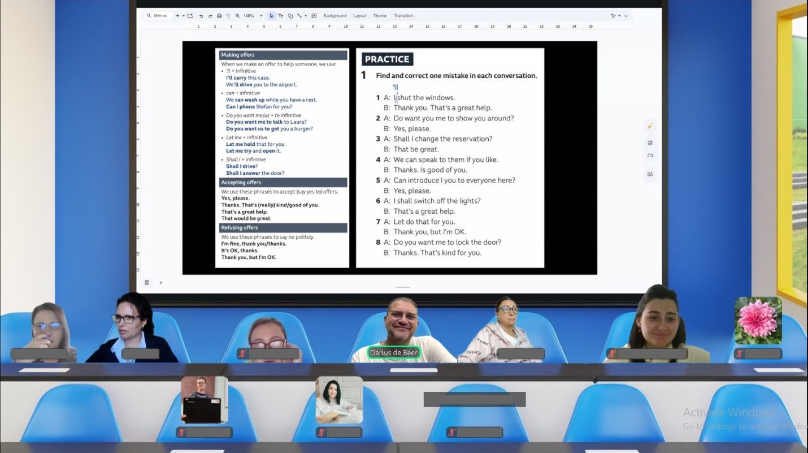Click the slide template icon beside plus

190,16
